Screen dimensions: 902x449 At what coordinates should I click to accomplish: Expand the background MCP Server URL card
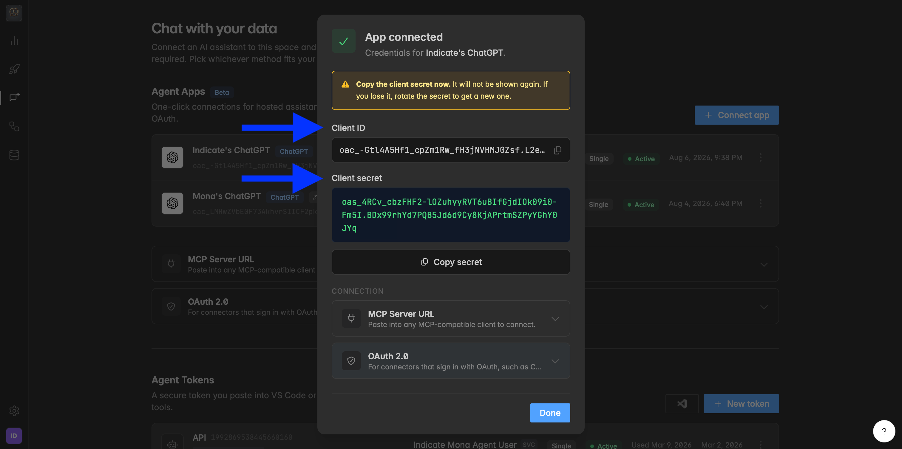[x=764, y=264]
